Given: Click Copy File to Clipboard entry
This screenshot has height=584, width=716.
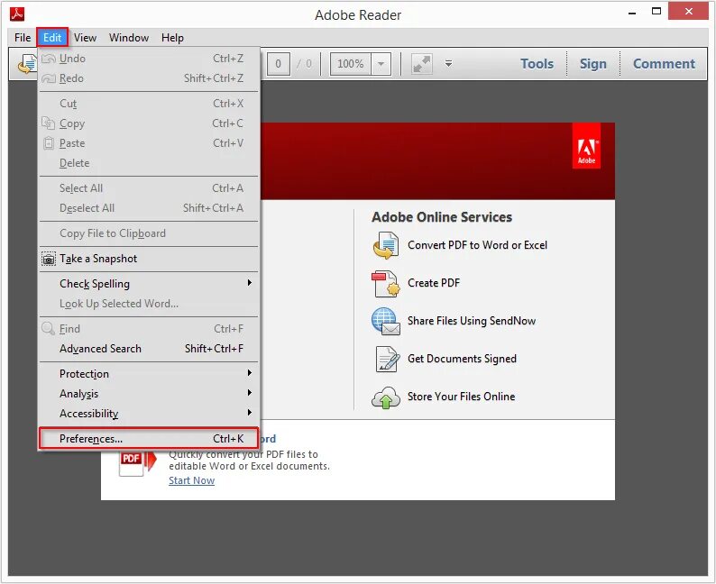Looking at the screenshot, I should coord(149,233).
